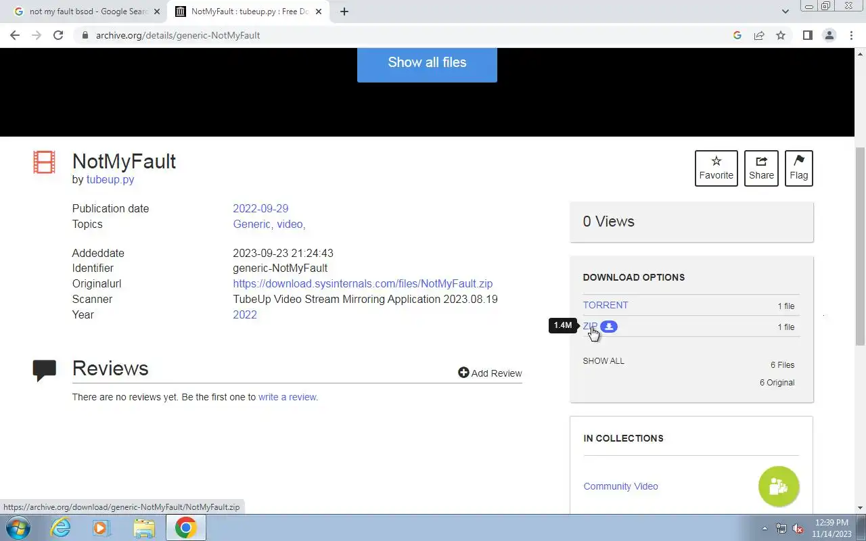Click the share page icon in address bar

[759, 35]
